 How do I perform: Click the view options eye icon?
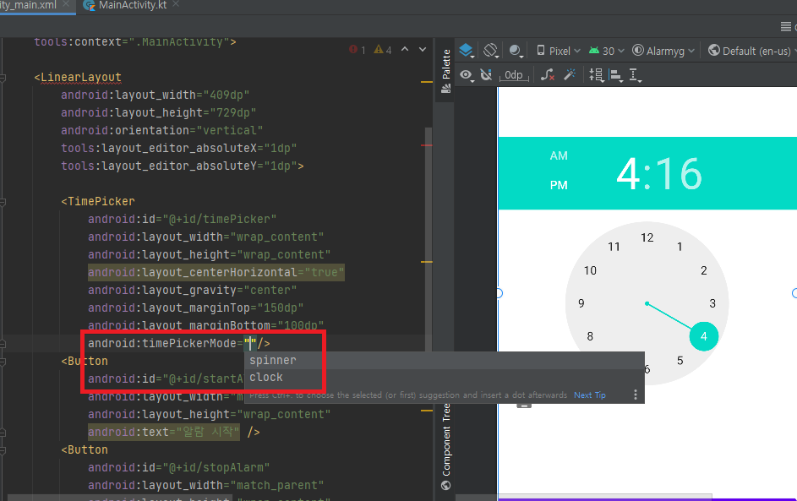pyautogui.click(x=466, y=75)
